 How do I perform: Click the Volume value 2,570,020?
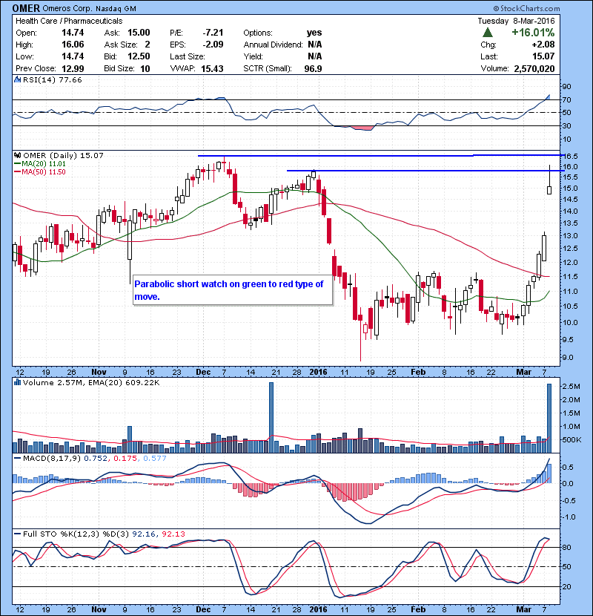[534, 68]
